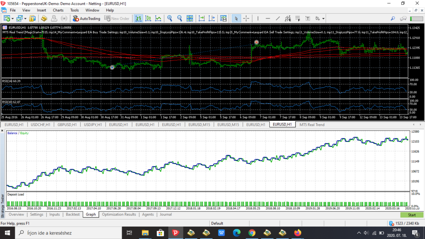This screenshot has width=425, height=239.
Task: Click the search magnifier icon
Action: (x=393, y=19)
